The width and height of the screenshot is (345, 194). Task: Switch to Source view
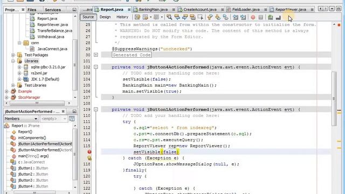tap(88, 17)
